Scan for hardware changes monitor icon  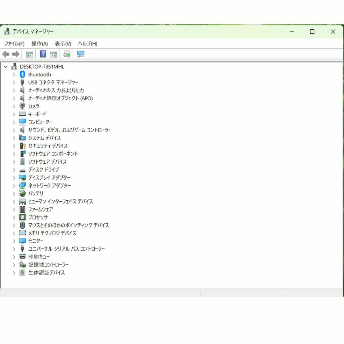tap(81, 54)
